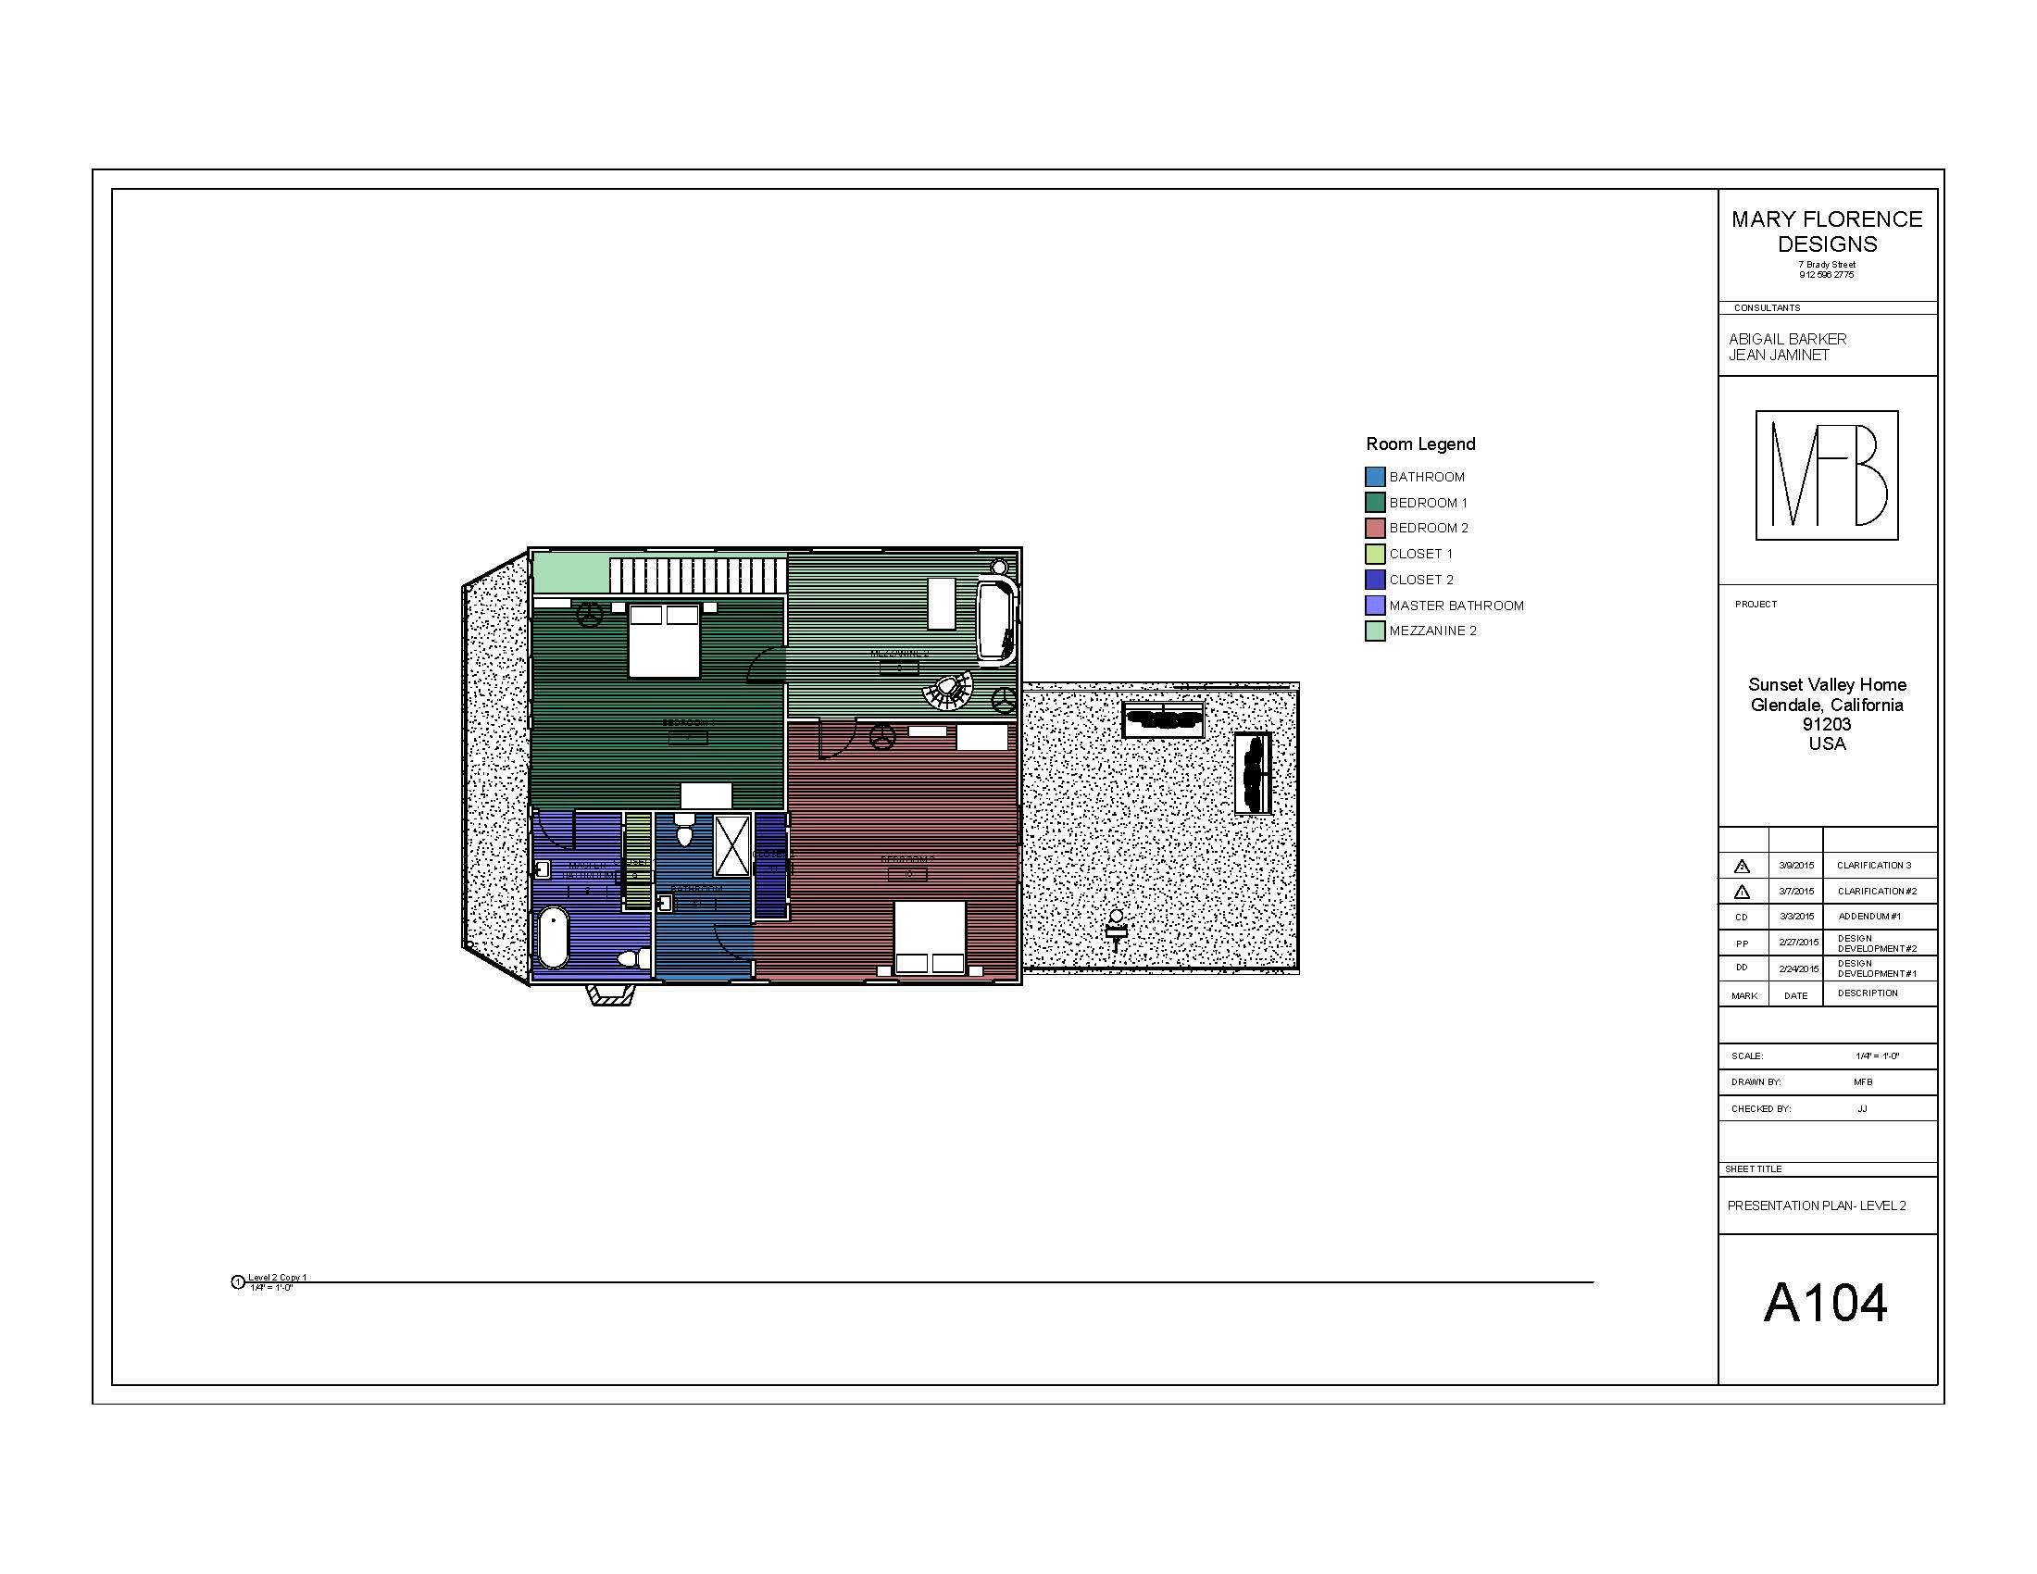Click the ceiling fan symbol in Bedroom 1

(x=590, y=615)
